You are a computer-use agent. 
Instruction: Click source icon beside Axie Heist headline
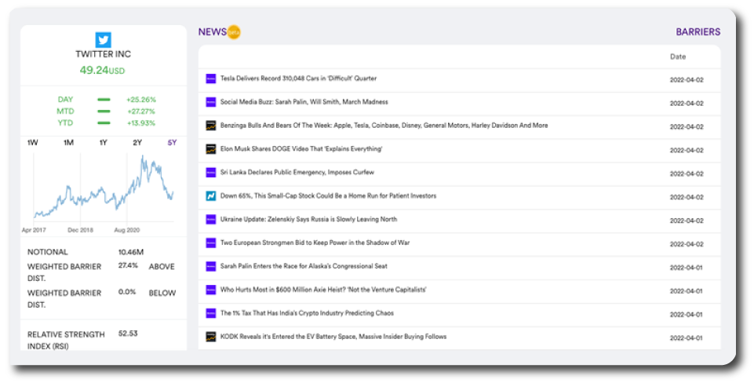point(210,290)
